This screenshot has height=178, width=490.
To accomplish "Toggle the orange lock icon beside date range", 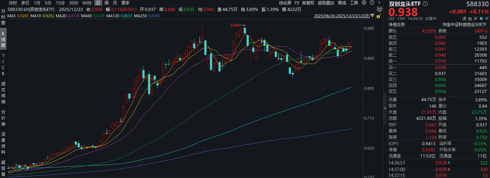I will (379, 15).
